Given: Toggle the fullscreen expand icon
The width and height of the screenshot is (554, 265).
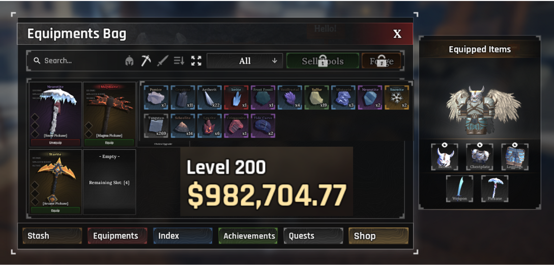Looking at the screenshot, I should tap(196, 60).
